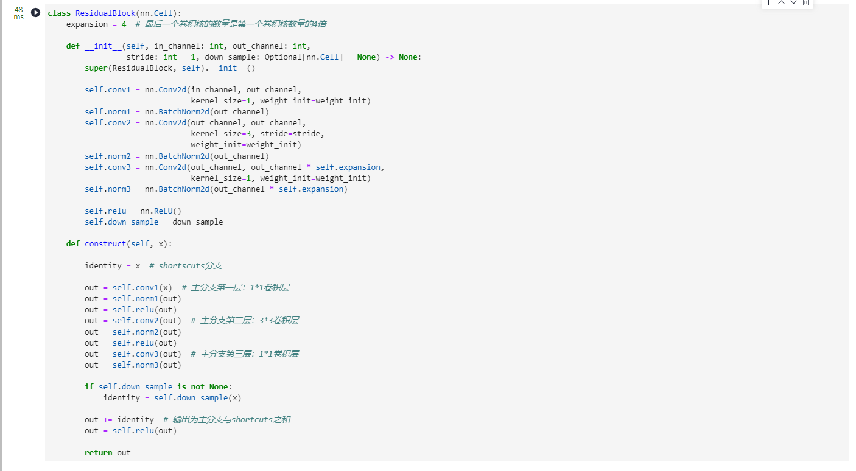
Task: Click the 'self.conv2 = nn.Conv2d' line
Action: coord(195,123)
